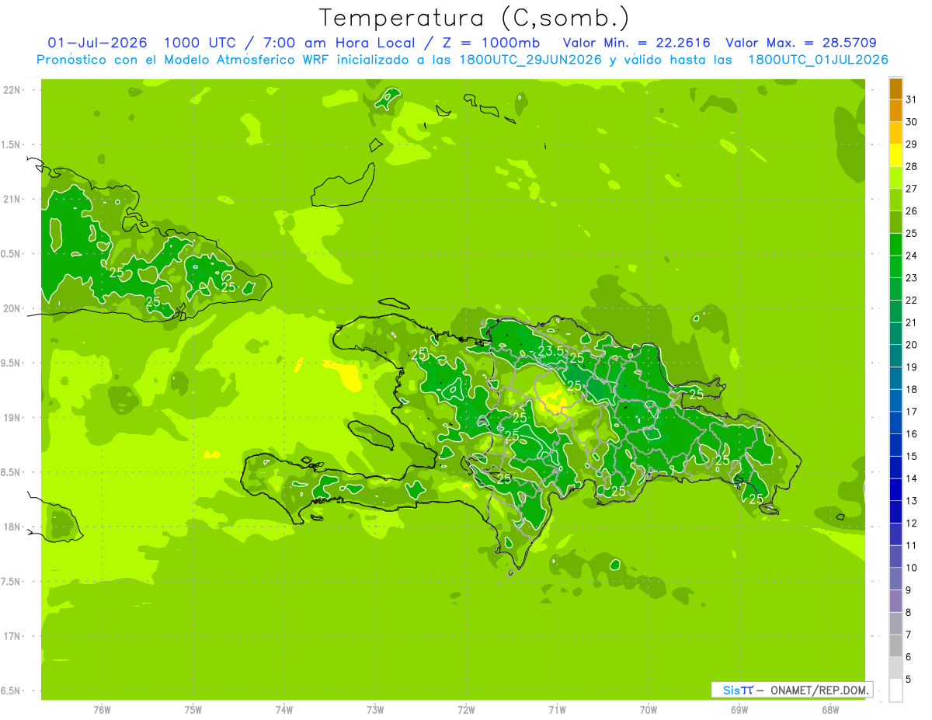Click the "1800UTC_01JUL2026" valid-until time

818,60
